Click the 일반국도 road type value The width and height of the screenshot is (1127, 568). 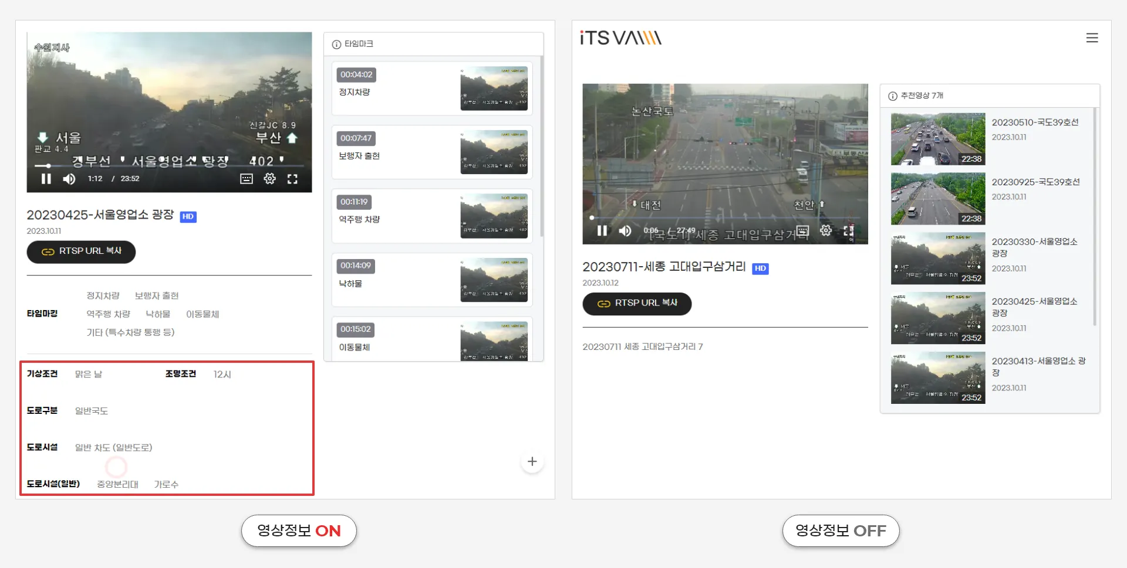click(x=92, y=411)
